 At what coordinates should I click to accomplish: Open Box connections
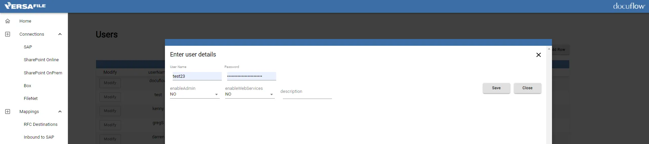pos(27,85)
